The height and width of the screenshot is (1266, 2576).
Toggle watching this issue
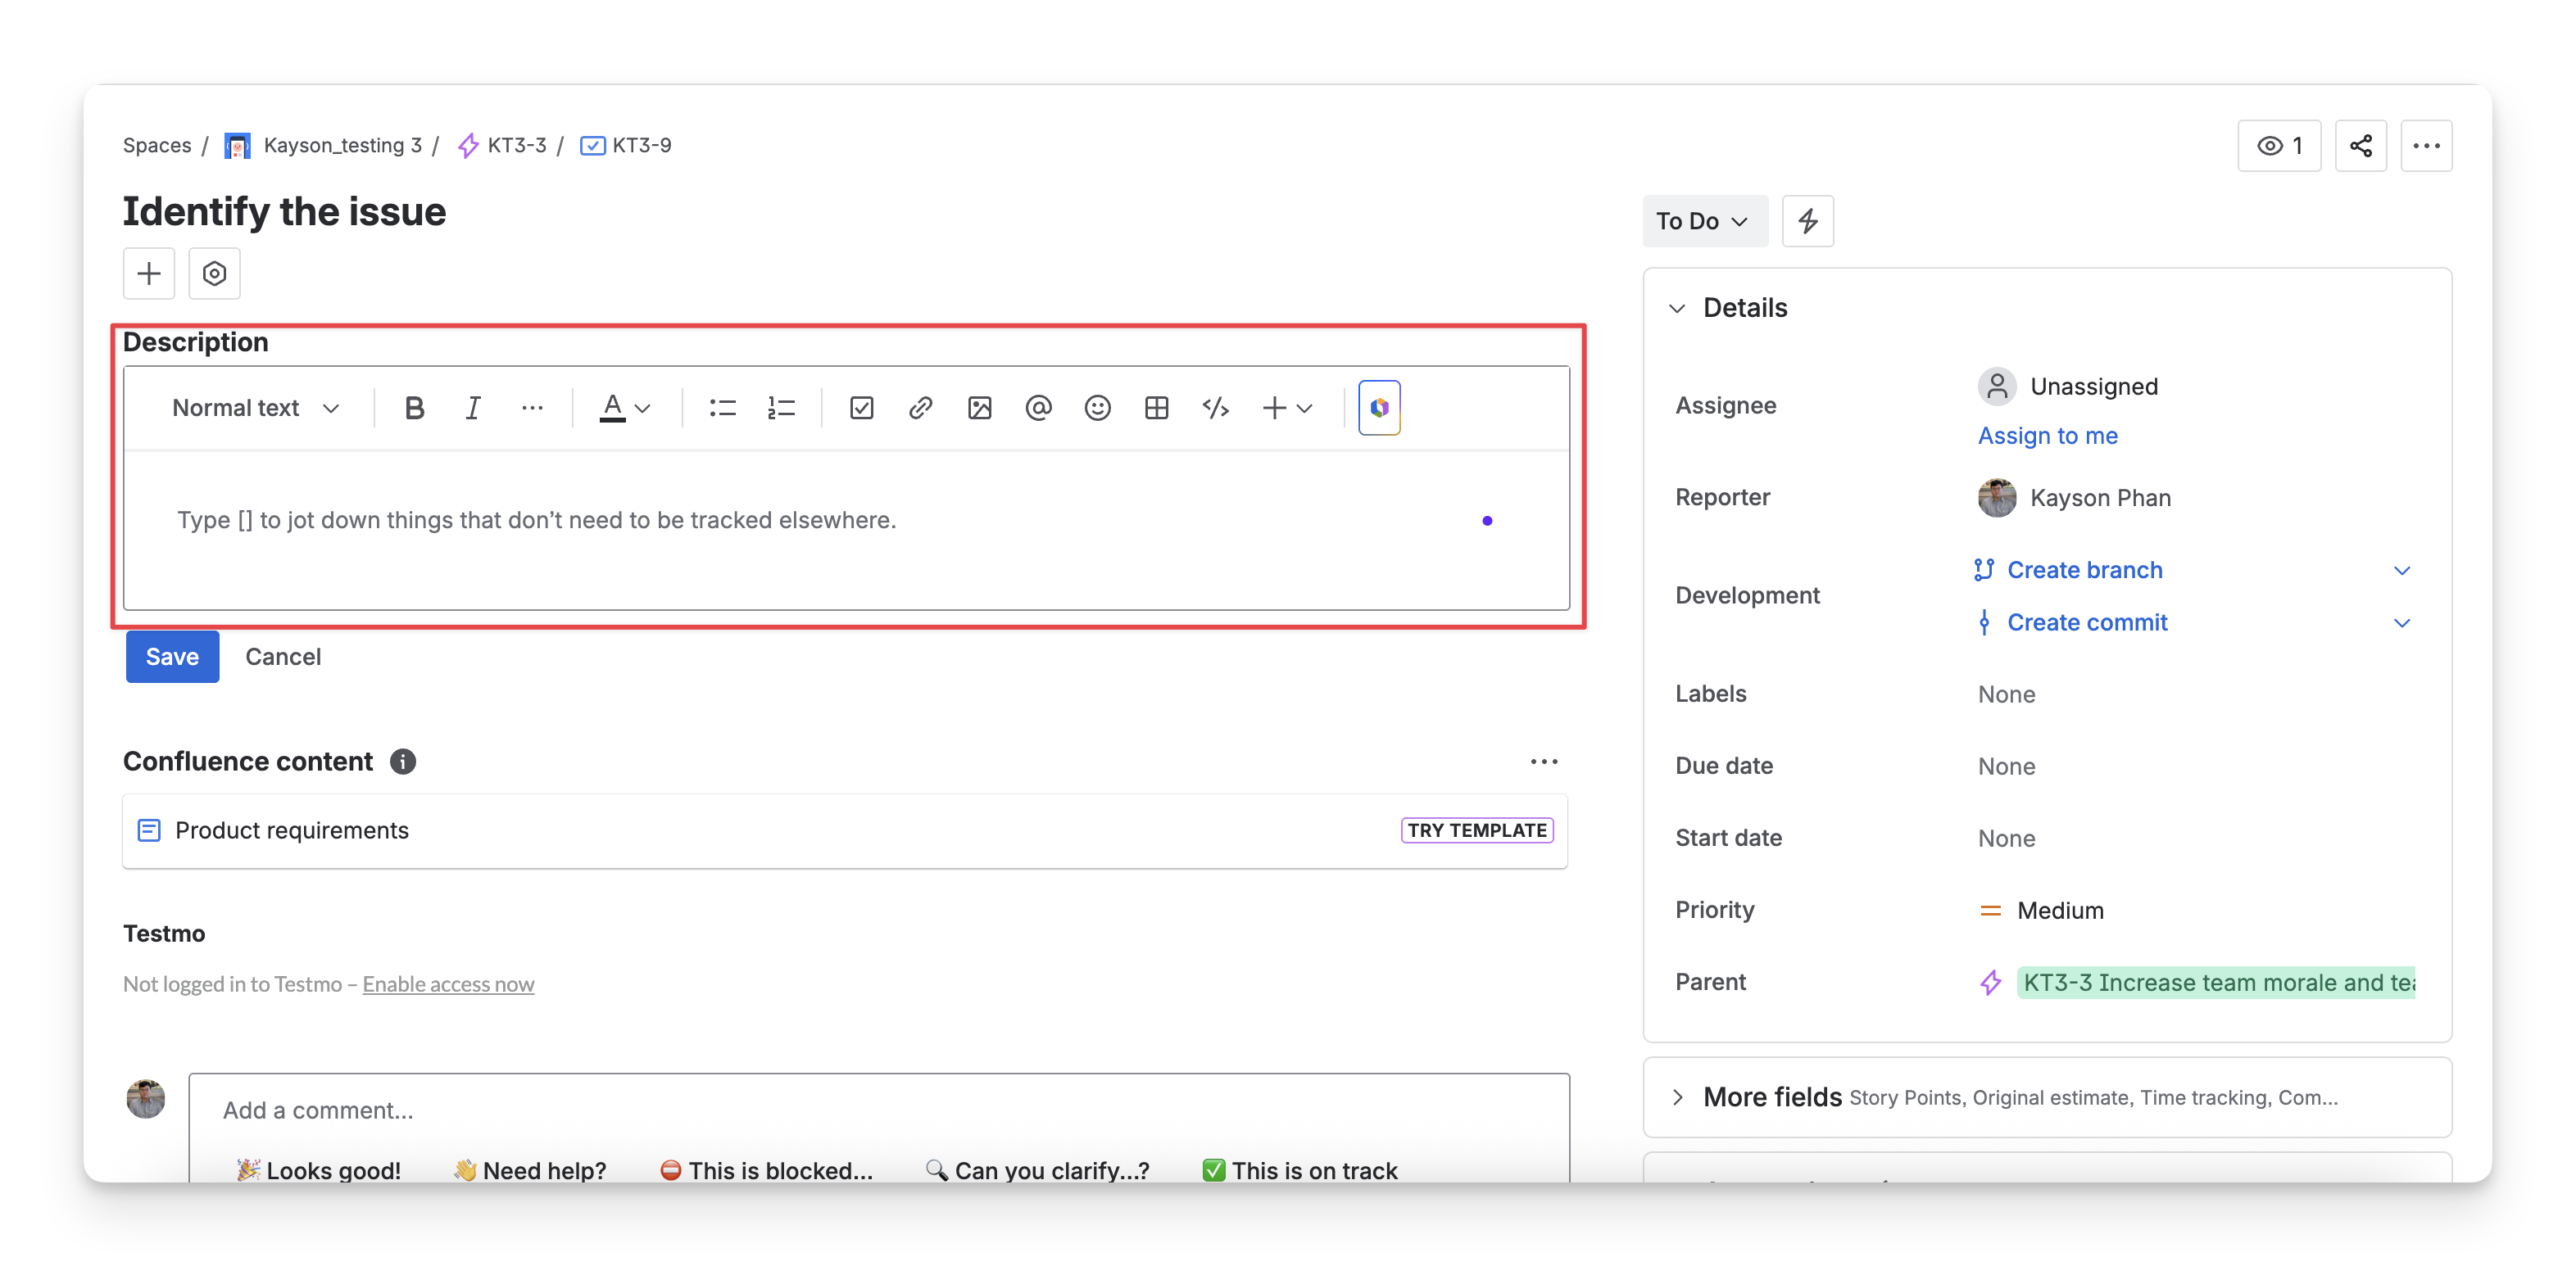click(2278, 146)
